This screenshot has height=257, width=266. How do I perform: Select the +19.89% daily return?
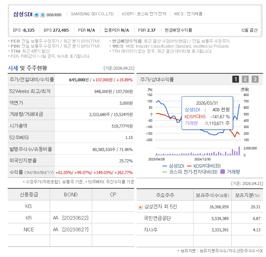pyautogui.click(x=124, y=80)
